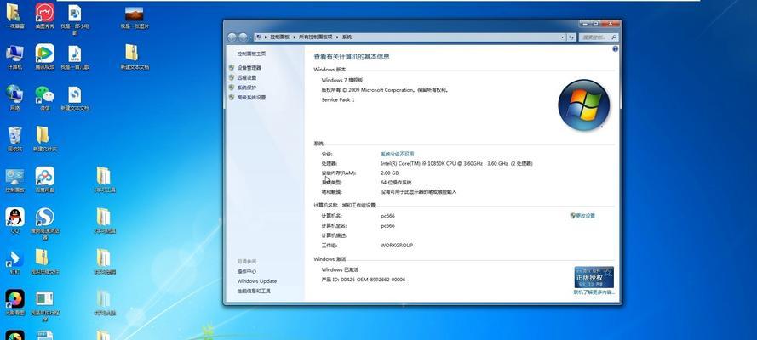Viewport: 757px width, 340px height.
Task: Open address bar history dropdown arrow
Action: tap(563, 37)
